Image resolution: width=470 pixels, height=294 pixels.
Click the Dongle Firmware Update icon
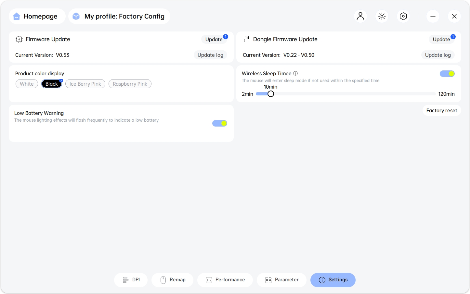(247, 39)
